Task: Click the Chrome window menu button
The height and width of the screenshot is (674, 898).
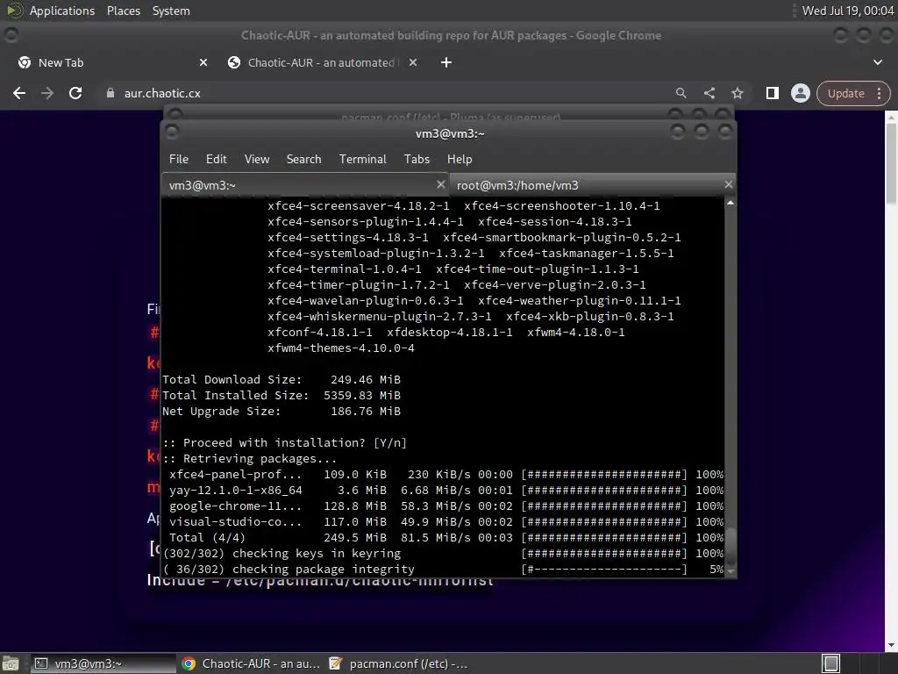Action: [x=11, y=35]
